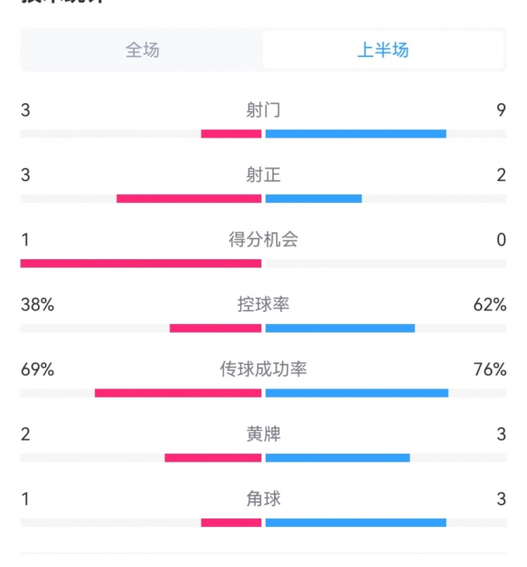This screenshot has width=527, height=567.
Task: Click the 62% possession value
Action: pyautogui.click(x=490, y=304)
